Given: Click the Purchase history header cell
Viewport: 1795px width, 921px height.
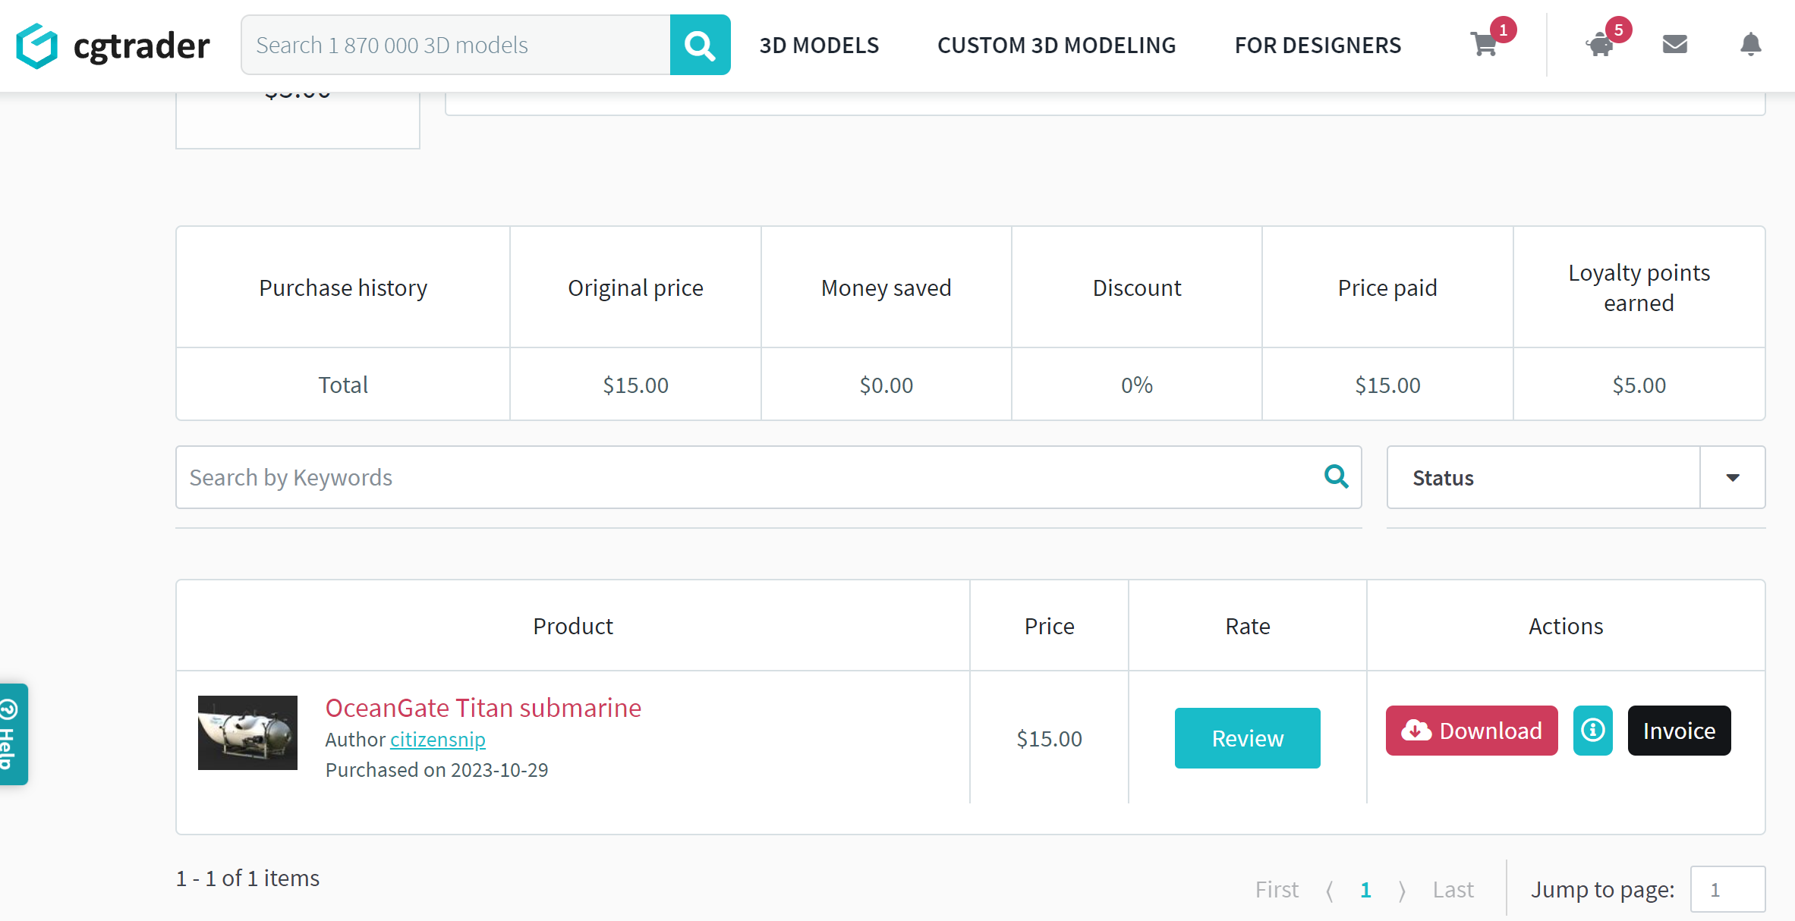Looking at the screenshot, I should tap(343, 288).
